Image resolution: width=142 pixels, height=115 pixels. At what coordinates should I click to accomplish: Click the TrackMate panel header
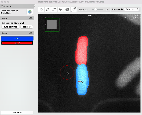point(17,6)
